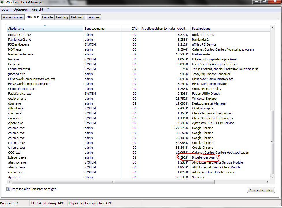Select the Prozesse tab
This screenshot has width=282, height=208.
[x=33, y=17]
